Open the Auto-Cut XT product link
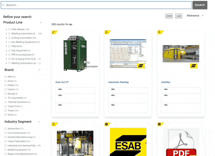215x156 pixels. coord(62,82)
